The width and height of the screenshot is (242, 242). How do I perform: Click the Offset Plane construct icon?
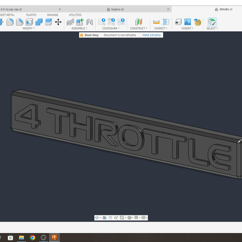[x=138, y=22]
